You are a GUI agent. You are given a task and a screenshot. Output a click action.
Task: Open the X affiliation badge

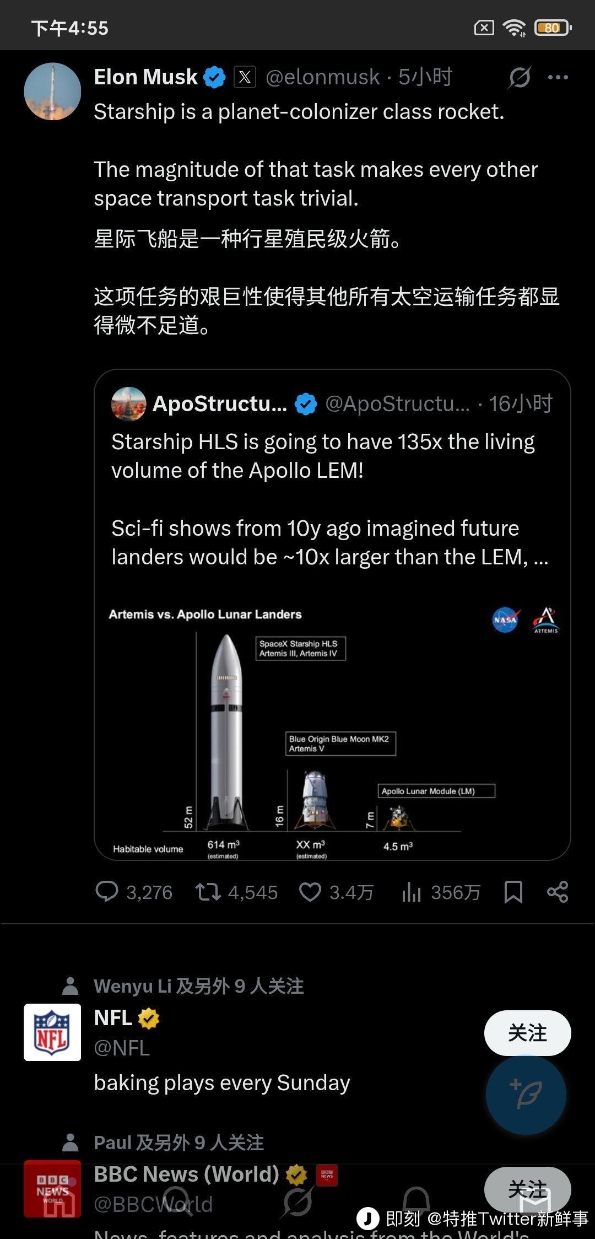(x=245, y=77)
